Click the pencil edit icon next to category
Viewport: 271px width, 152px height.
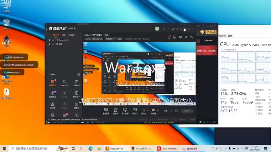(x=101, y=39)
